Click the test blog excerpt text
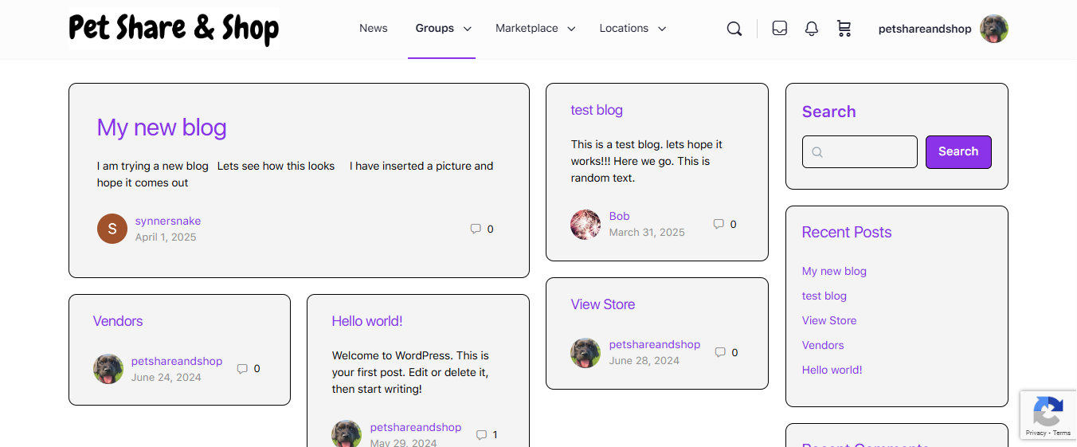The height and width of the screenshot is (447, 1077). 647,161
